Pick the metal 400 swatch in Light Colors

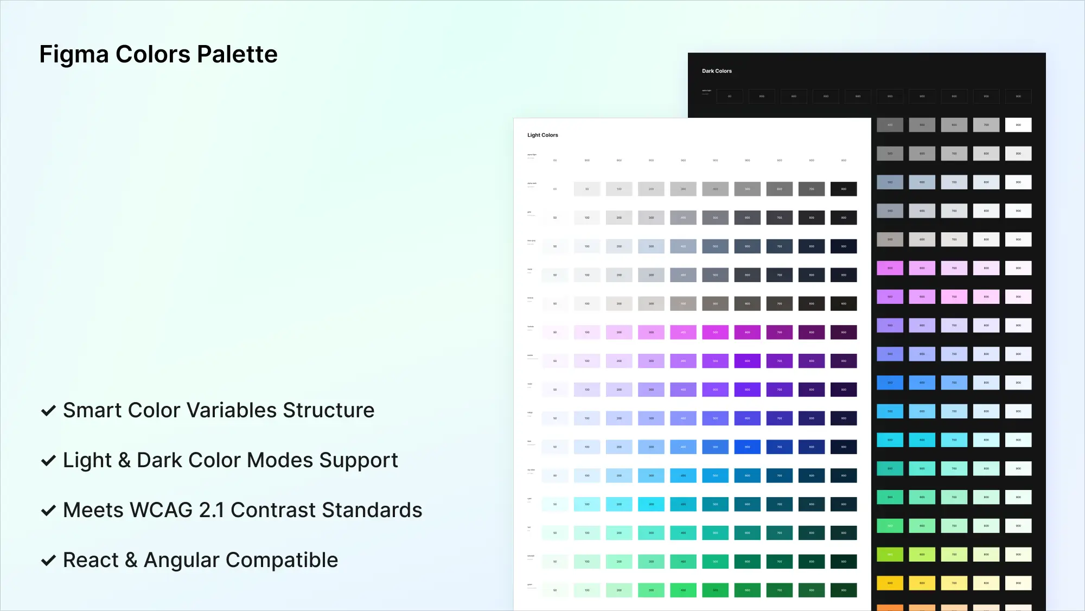click(683, 275)
